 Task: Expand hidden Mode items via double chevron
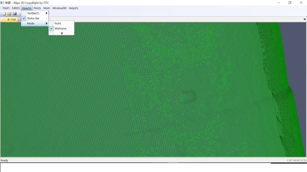pyautogui.click(x=62, y=33)
